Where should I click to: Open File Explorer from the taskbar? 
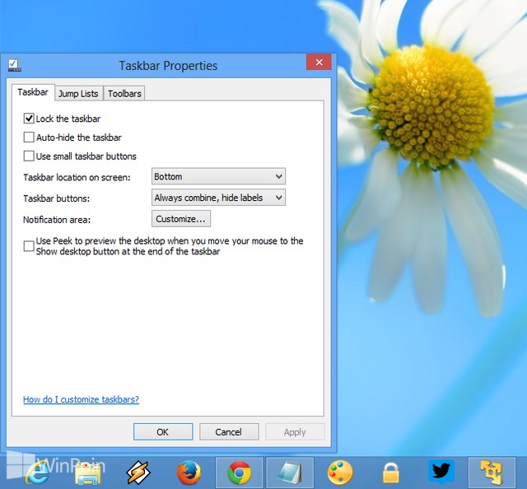pos(87,473)
